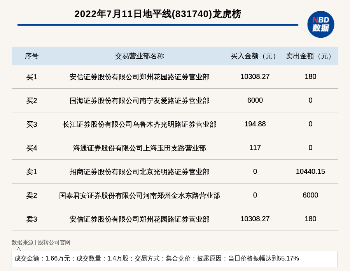This screenshot has height=271, width=350.
Task: Click the 股转公司官网 source text
Action: click(x=54, y=243)
